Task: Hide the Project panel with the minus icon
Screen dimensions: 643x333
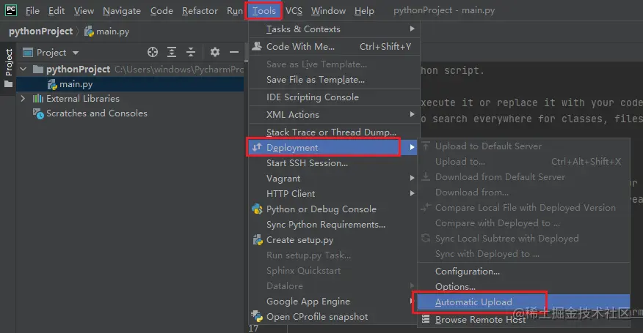Action: click(x=234, y=52)
